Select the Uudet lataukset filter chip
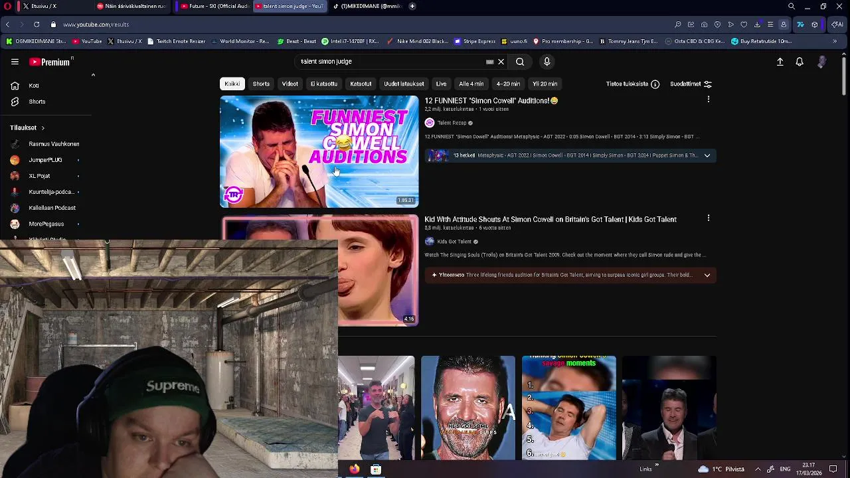This screenshot has height=478, width=850. pyautogui.click(x=404, y=84)
